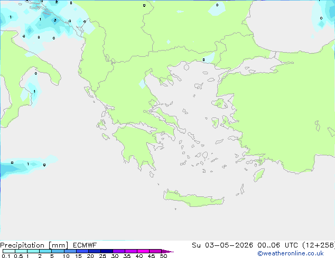Click the 25–30 mm dark navy legend swatch
Image resolution: width=335 pixels, height=258 pixels.
[107, 251]
